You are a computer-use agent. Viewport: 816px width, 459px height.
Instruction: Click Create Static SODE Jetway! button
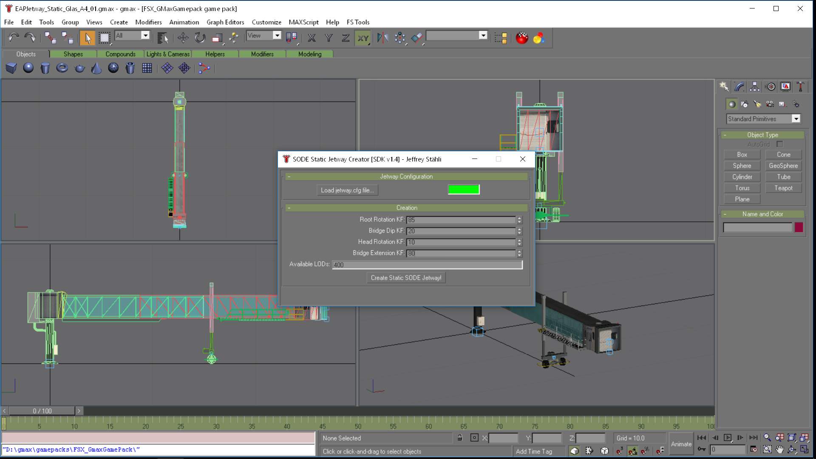(x=406, y=278)
